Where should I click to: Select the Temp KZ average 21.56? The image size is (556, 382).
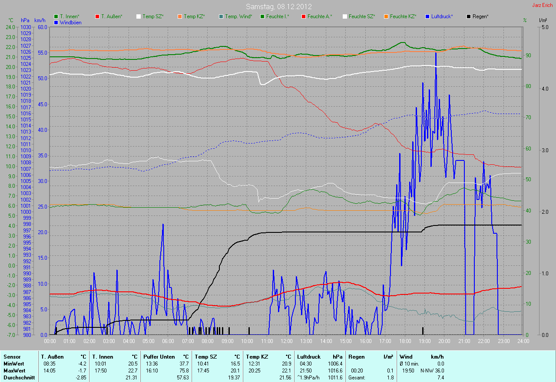(x=285, y=378)
